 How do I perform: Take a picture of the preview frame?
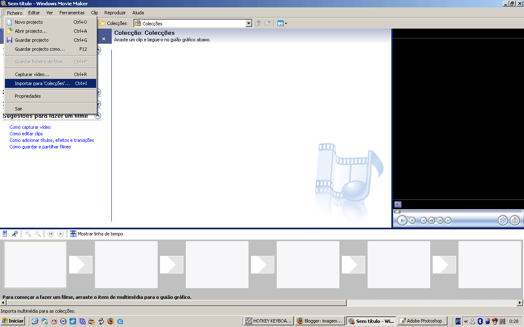515,221
